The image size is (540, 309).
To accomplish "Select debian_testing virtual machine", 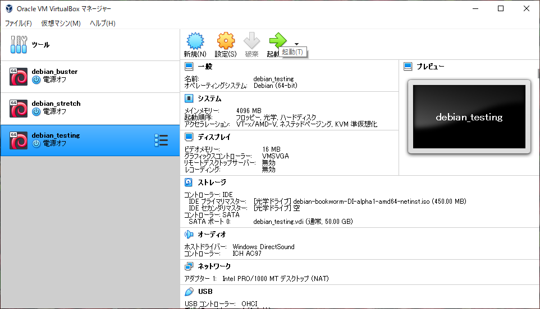I will [x=90, y=141].
